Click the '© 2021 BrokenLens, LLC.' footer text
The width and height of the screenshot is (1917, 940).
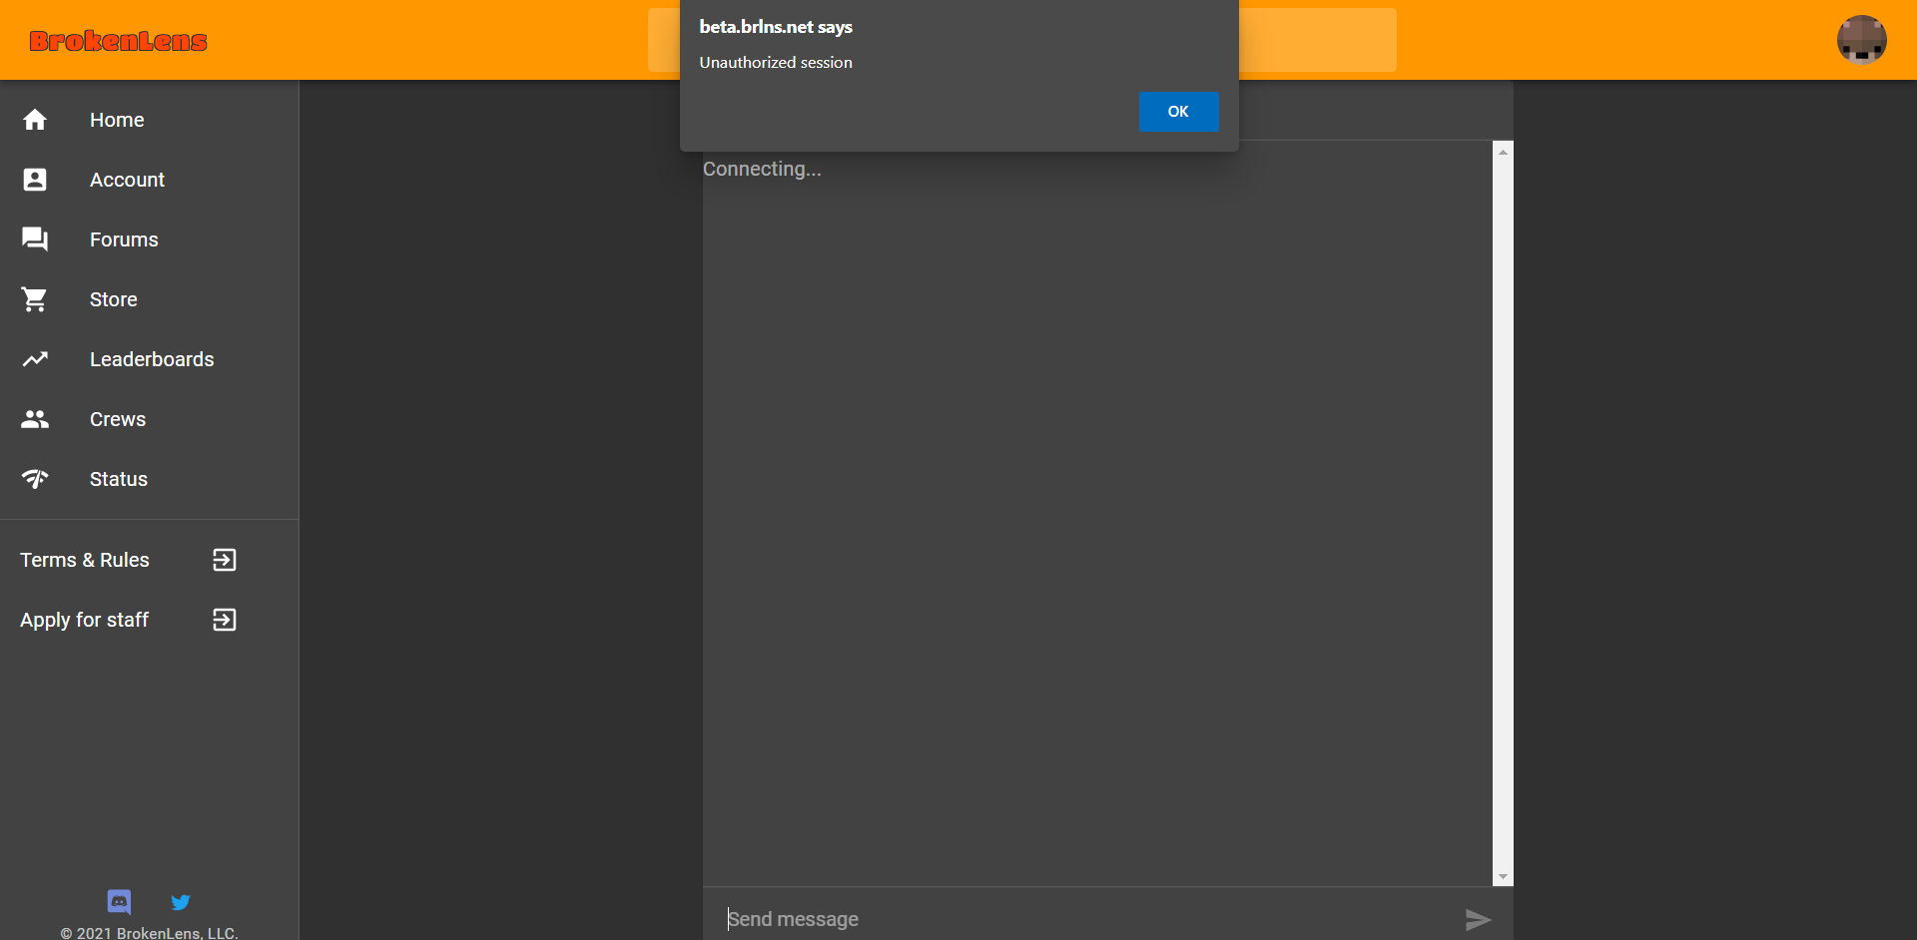coord(149,933)
